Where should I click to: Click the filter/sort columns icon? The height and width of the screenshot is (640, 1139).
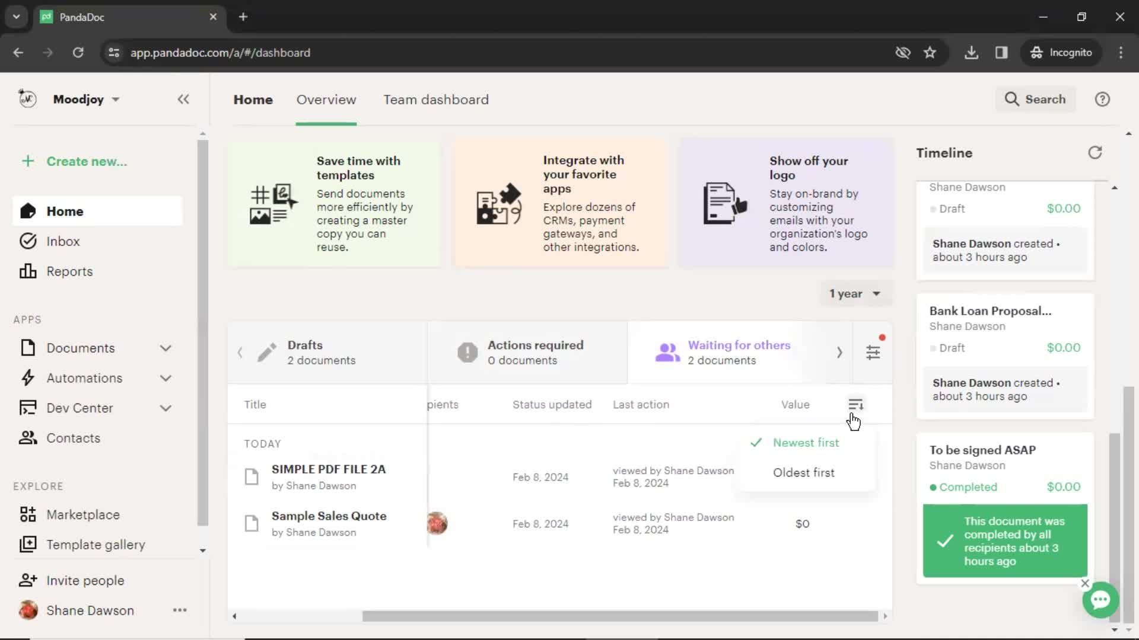pos(856,404)
